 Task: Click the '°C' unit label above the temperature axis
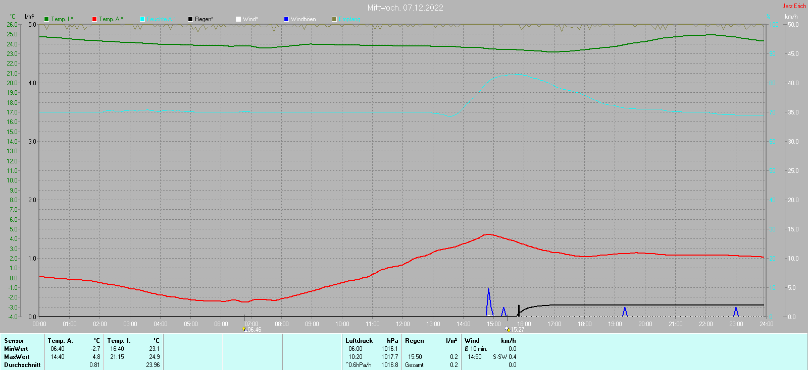click(13, 17)
